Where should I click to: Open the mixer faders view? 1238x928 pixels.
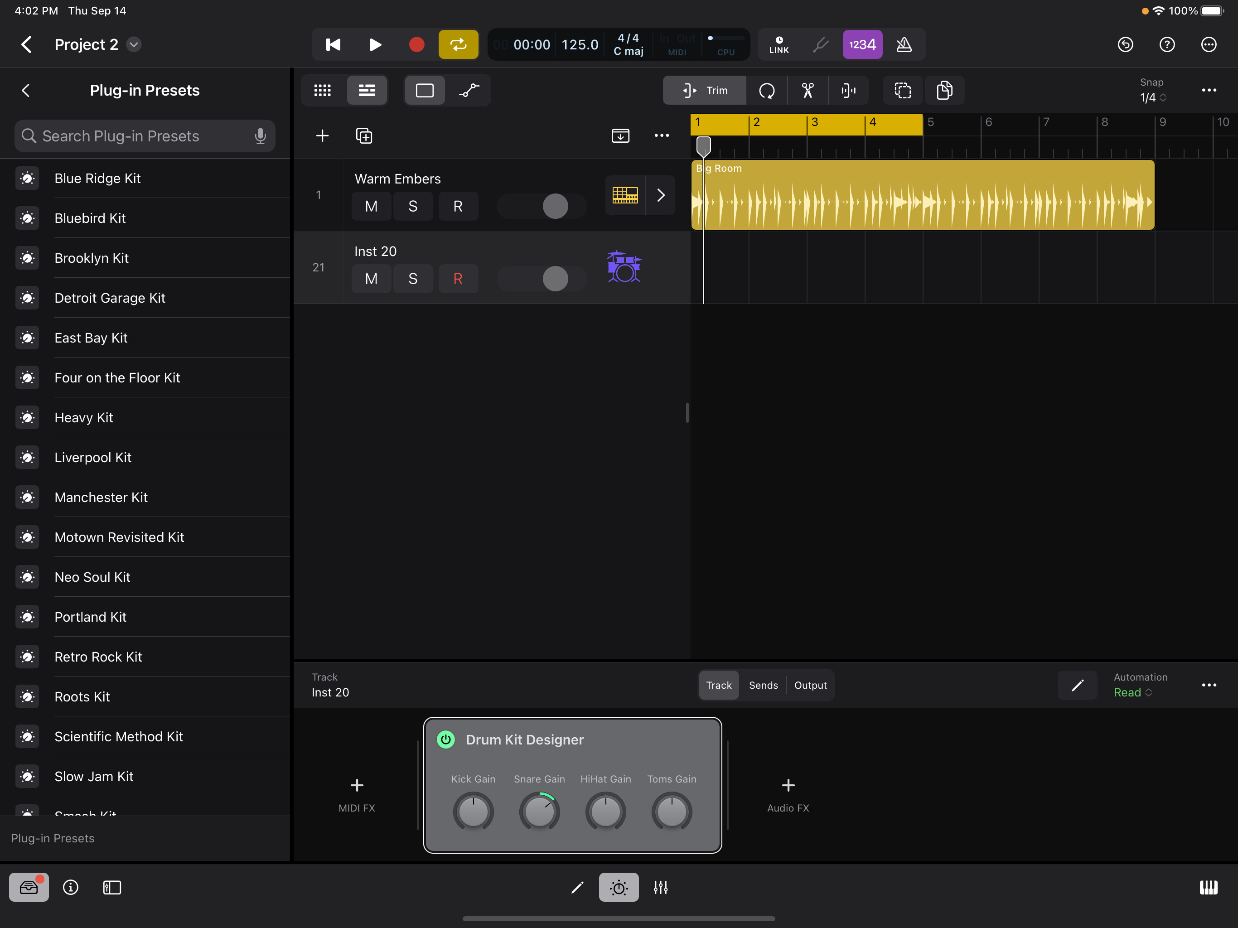pos(660,887)
